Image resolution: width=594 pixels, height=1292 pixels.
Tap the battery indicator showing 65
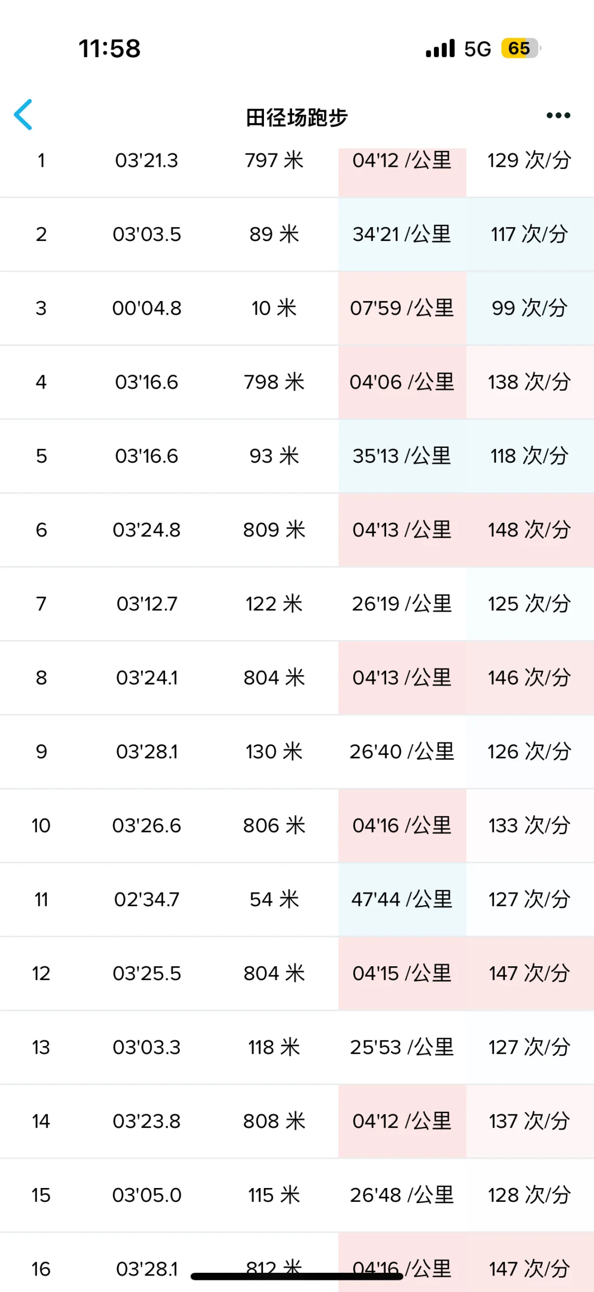tap(520, 48)
